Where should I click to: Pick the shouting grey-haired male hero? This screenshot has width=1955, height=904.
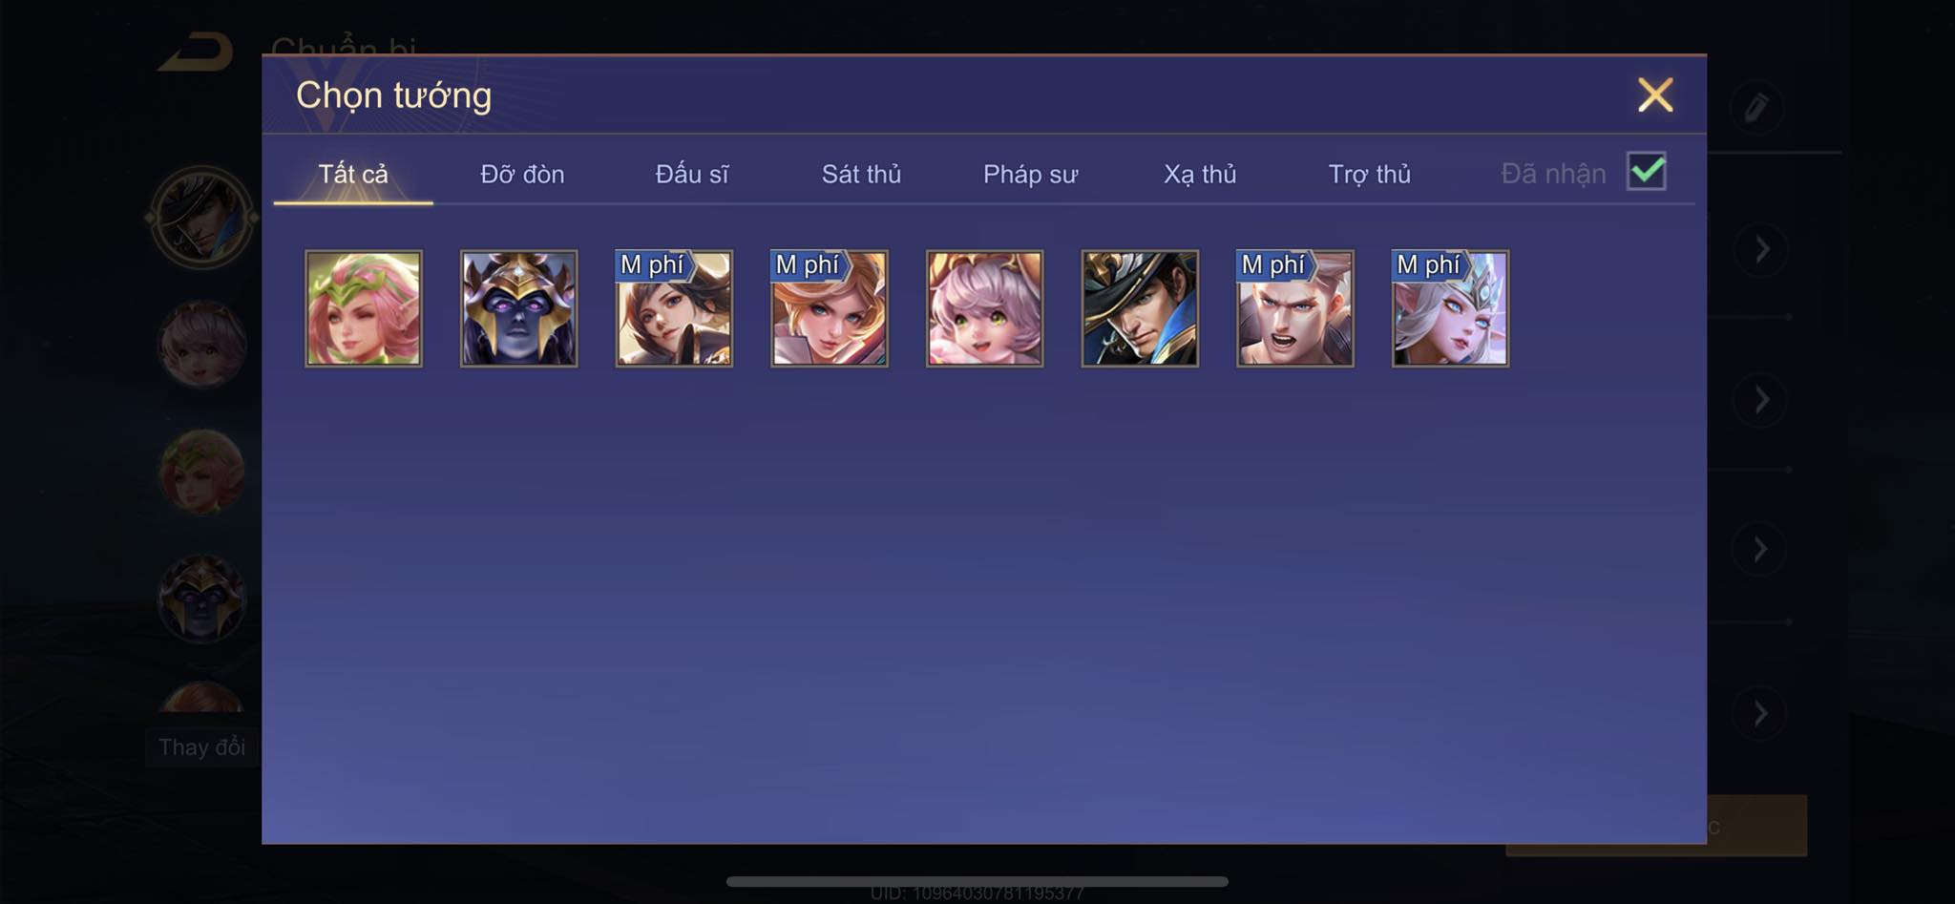point(1295,308)
